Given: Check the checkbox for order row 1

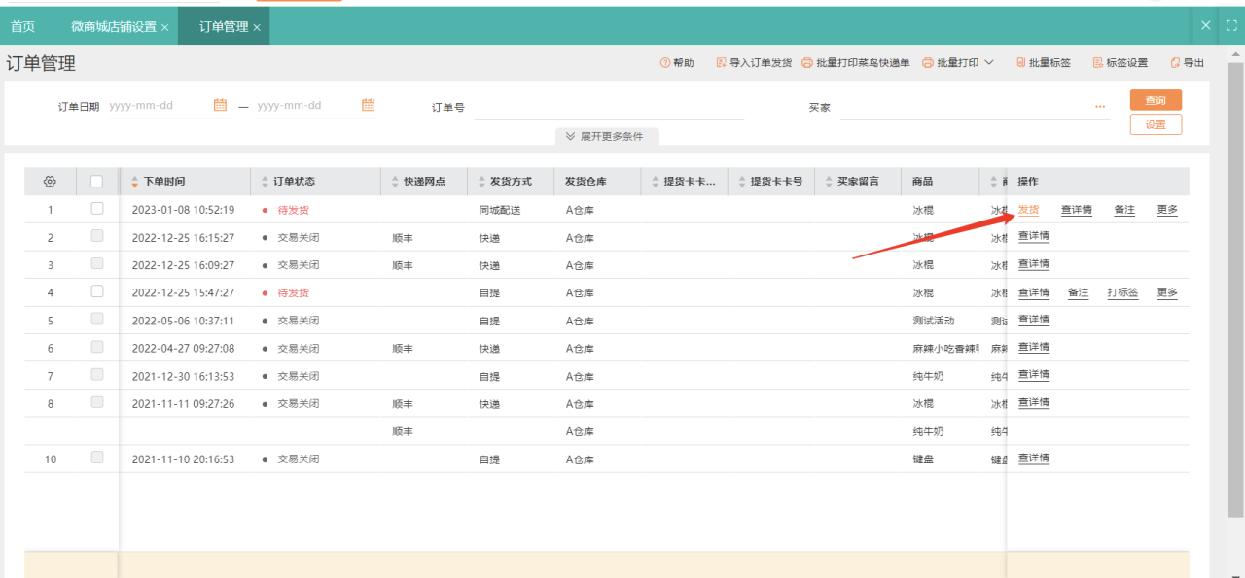Looking at the screenshot, I should [x=96, y=209].
